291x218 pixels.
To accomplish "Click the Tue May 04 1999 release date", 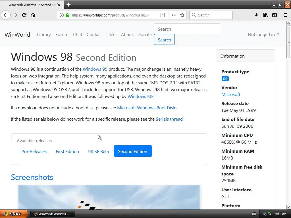I will pyautogui.click(x=238, y=110).
